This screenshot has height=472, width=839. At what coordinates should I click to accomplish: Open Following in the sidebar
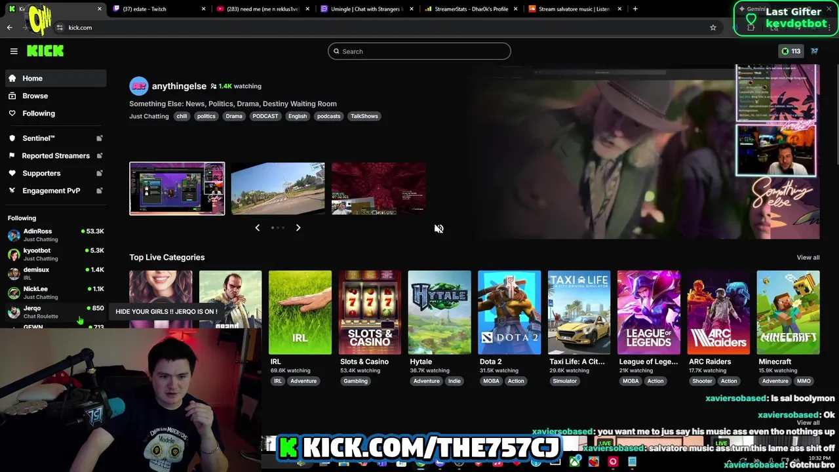56,113
